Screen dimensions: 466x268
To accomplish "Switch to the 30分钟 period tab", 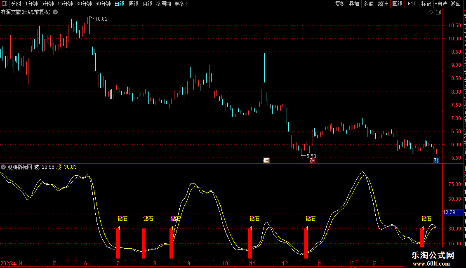I will point(84,4).
